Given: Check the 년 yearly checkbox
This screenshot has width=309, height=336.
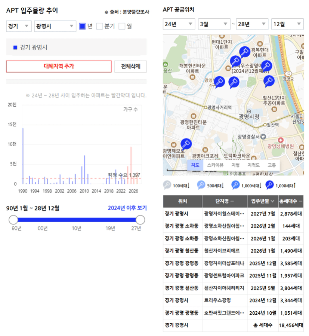Looking at the screenshot, I should pyautogui.click(x=82, y=26).
